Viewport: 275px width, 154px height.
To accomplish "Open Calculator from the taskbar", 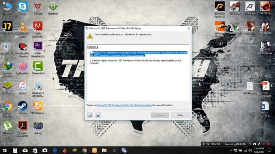I will (15, 150).
